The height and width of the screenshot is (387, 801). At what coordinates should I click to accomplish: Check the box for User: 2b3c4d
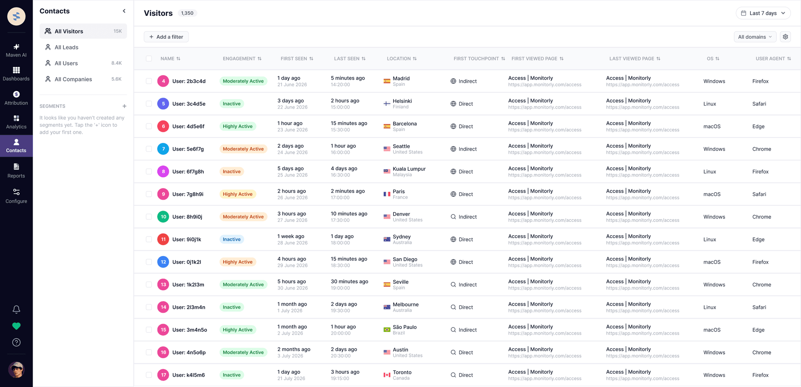coord(149,81)
